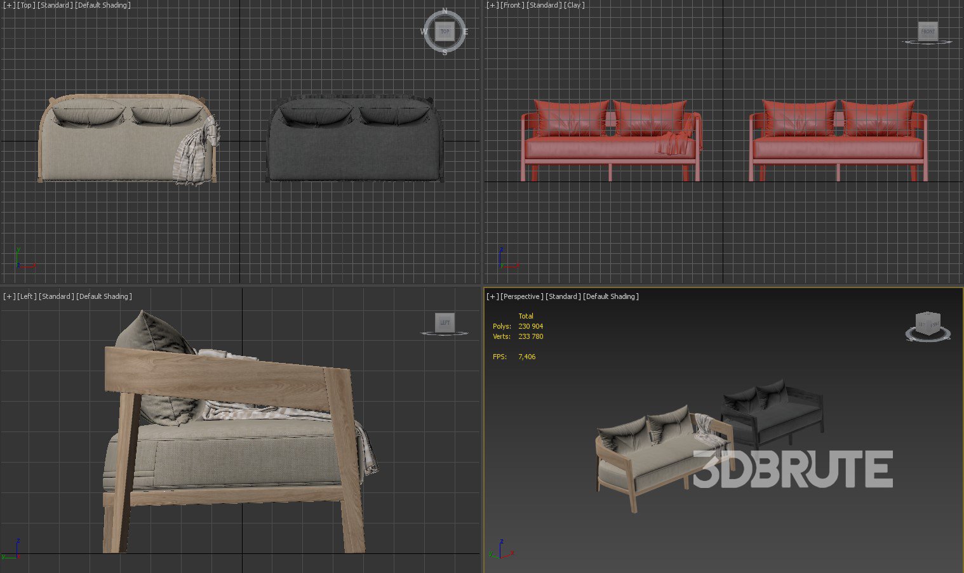Click the E compass marker on the Top ViewCube

click(465, 32)
